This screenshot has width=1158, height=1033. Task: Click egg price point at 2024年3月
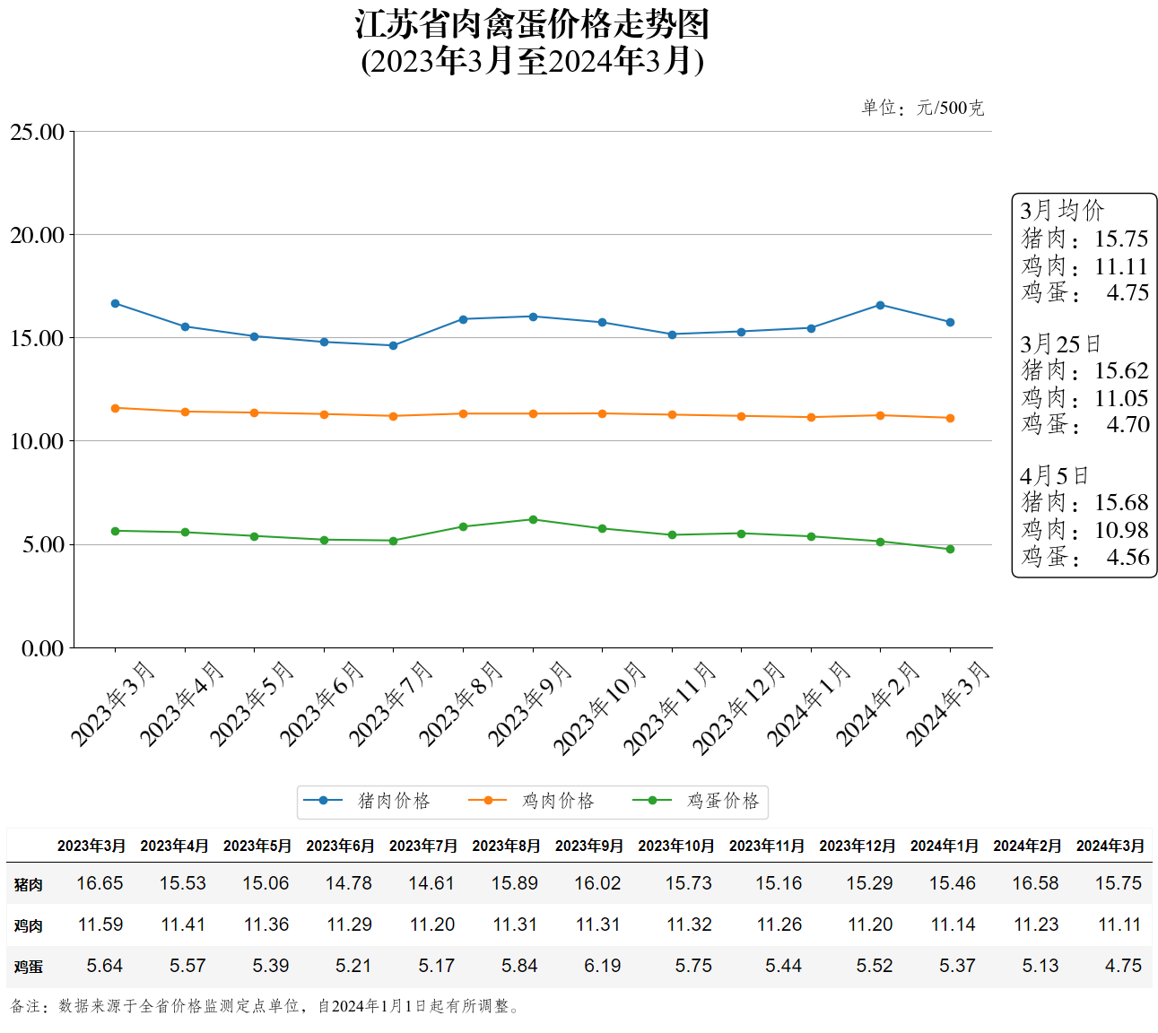[950, 549]
